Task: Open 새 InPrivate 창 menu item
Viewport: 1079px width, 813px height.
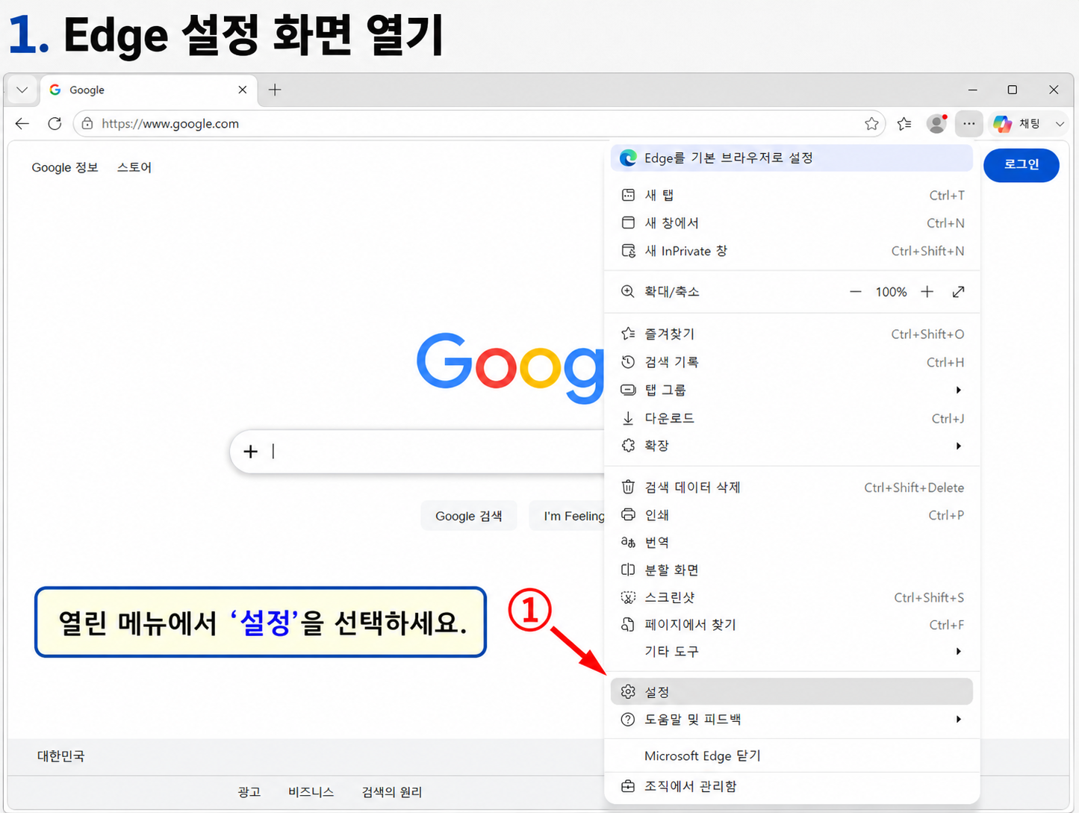Action: tap(792, 251)
